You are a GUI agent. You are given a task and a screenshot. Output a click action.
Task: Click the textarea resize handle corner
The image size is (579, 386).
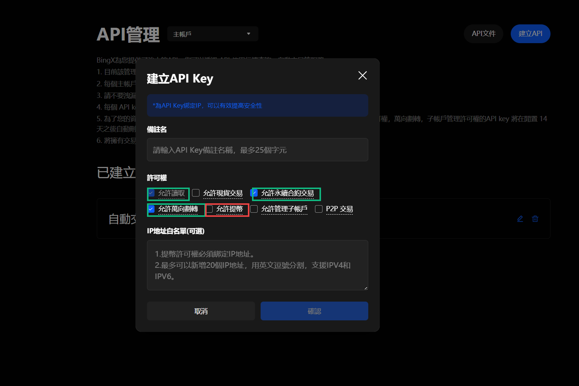click(x=365, y=288)
